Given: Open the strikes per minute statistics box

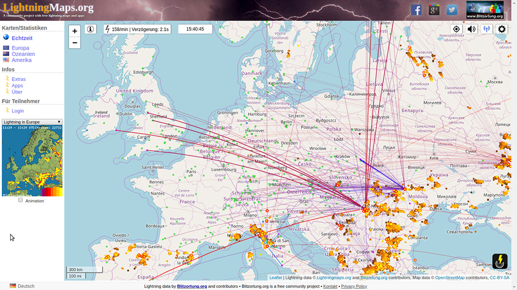Looking at the screenshot, I should (x=136, y=29).
